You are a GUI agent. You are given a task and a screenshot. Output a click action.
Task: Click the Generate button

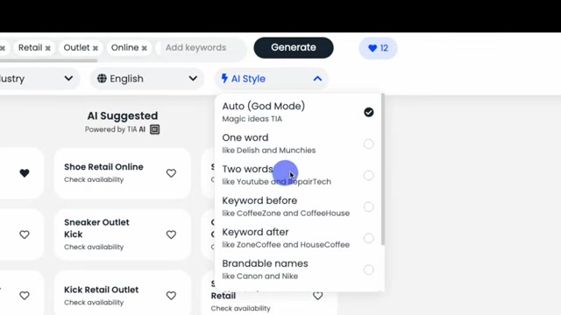pyautogui.click(x=294, y=47)
